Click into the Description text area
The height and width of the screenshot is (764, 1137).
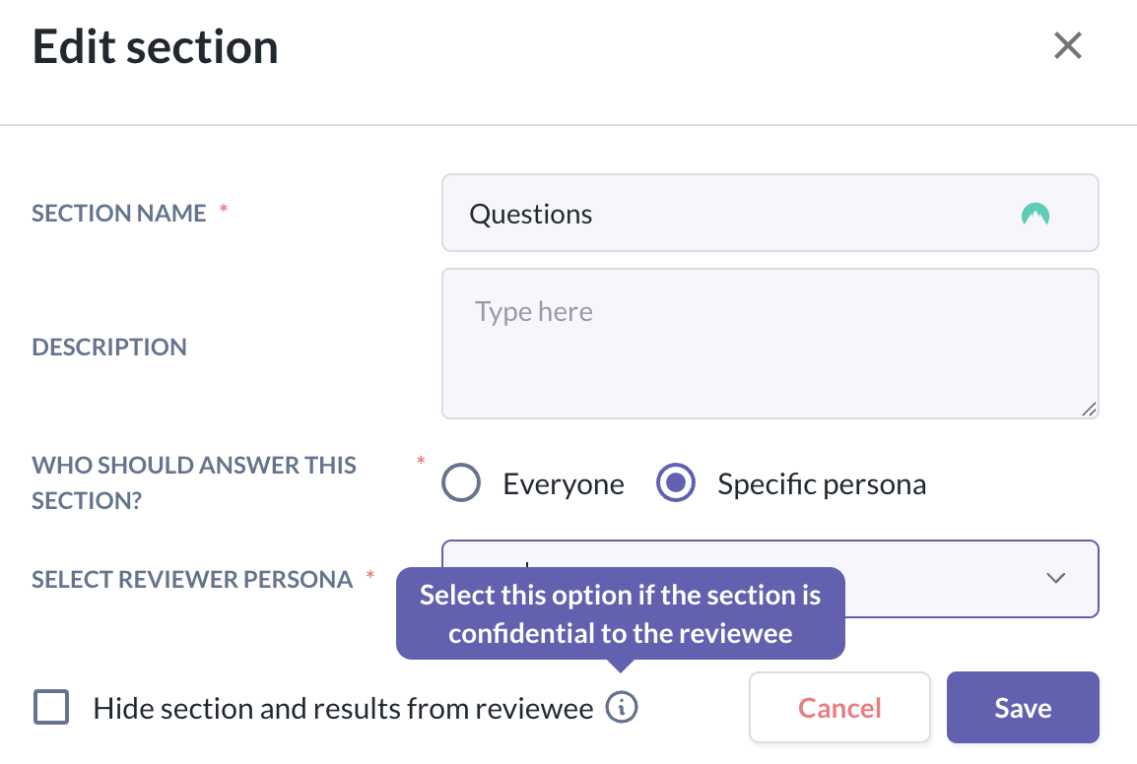[x=769, y=345]
